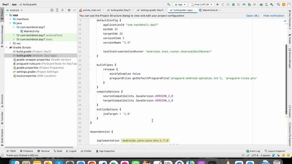Screen dimensions: 292x164
Task: Click the Stop square icon in toolbar
Action: (x=255, y=5)
